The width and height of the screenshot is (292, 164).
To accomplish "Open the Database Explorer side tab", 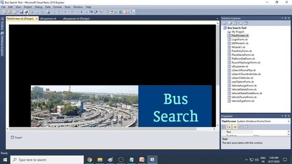I will click(x=2, y=44).
